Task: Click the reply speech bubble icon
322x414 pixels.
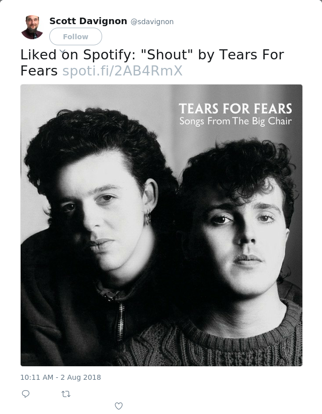Action: 26,394
